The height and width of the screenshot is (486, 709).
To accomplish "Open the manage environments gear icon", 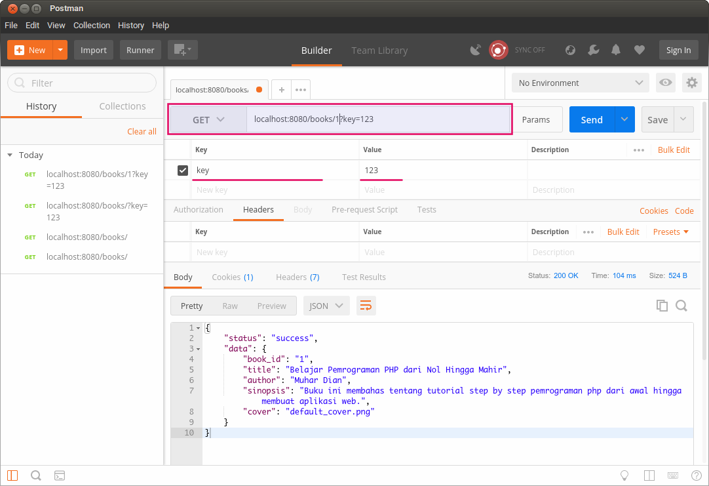I will [x=691, y=83].
